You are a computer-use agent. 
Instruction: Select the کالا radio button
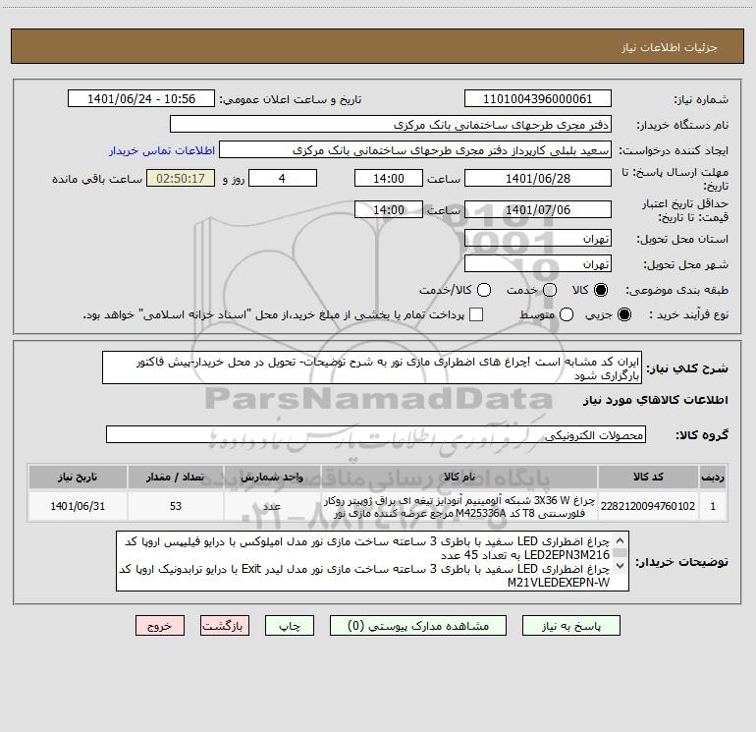click(601, 290)
